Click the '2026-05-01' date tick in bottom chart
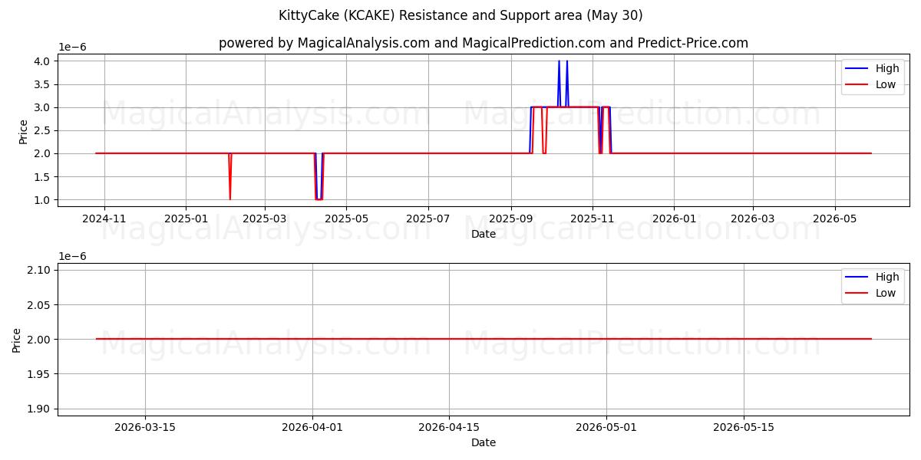The width and height of the screenshot is (921, 460). [606, 427]
